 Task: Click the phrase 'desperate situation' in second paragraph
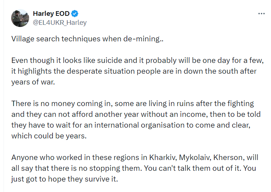coord(101,71)
